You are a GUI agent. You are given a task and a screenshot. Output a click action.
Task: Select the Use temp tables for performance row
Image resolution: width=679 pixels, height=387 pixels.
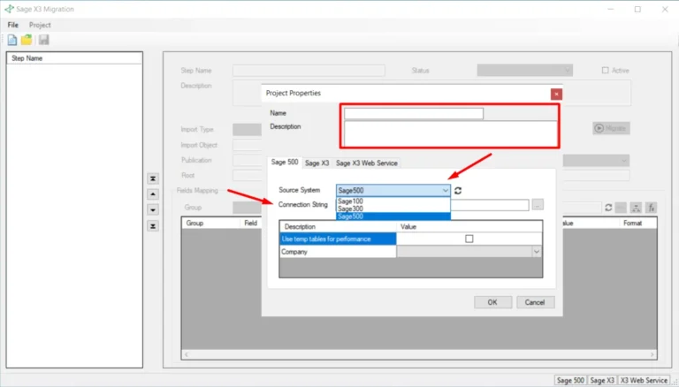(x=338, y=239)
